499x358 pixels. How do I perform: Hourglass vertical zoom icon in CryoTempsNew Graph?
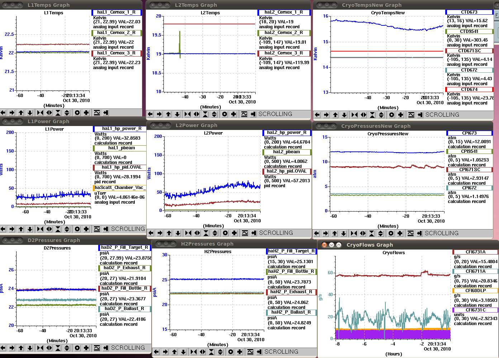tap(372, 115)
